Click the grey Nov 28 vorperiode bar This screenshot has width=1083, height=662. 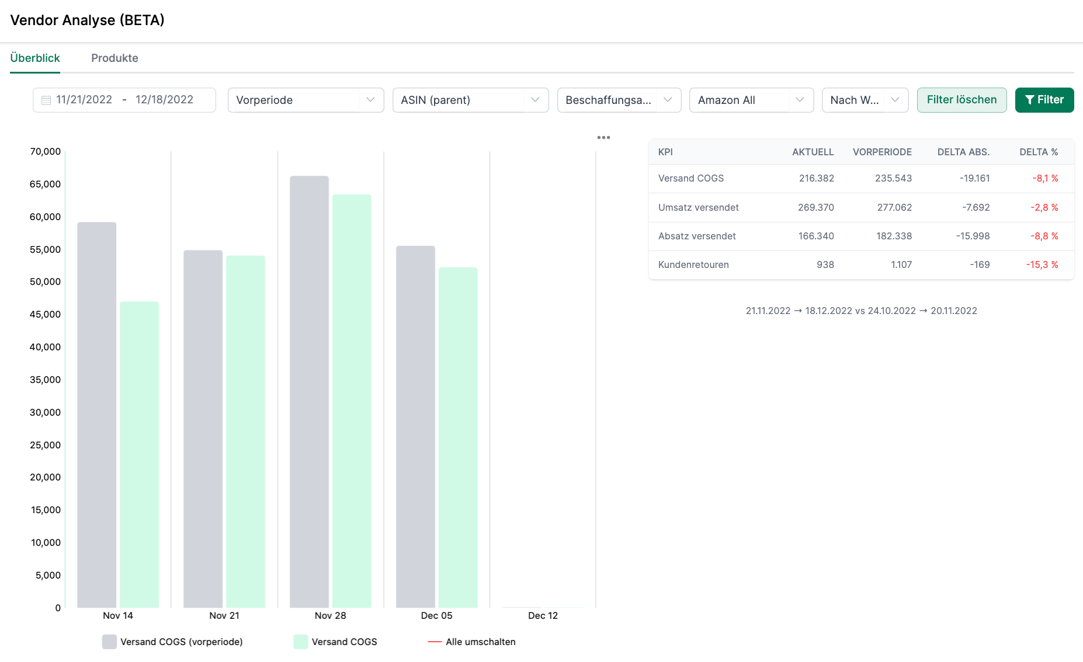pos(309,392)
